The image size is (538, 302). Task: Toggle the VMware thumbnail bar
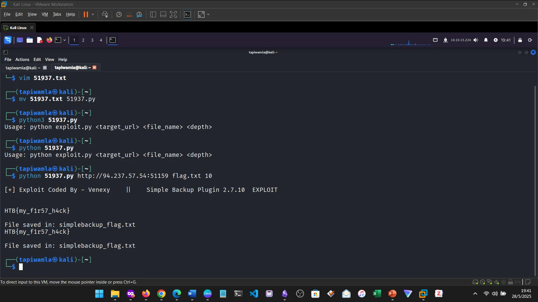pyautogui.click(x=163, y=14)
